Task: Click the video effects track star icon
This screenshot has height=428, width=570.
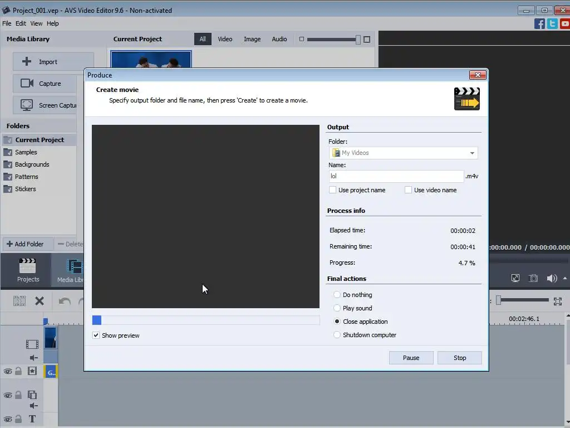Action: 32,371
